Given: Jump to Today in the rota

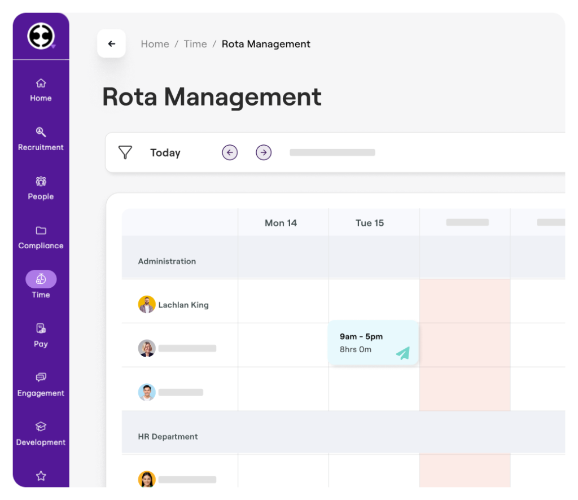Looking at the screenshot, I should point(165,153).
